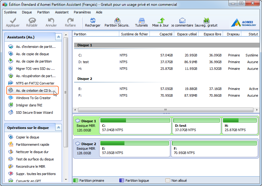Select partition C: row in list

[x=167, y=55]
